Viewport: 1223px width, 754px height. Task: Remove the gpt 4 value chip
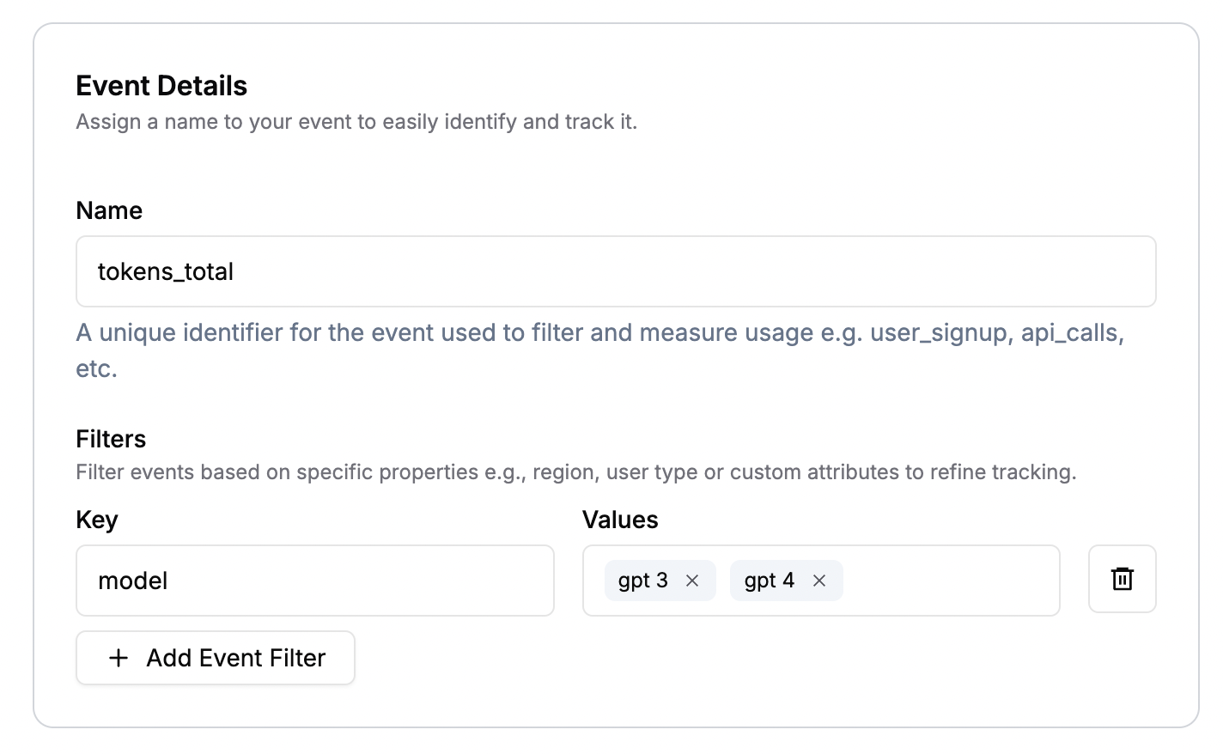pyautogui.click(x=819, y=581)
